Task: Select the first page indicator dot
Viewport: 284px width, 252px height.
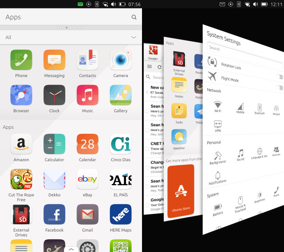Action: [58, 27]
